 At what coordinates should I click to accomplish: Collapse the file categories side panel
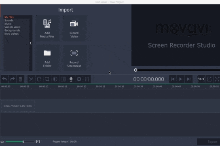[x=31, y=43]
